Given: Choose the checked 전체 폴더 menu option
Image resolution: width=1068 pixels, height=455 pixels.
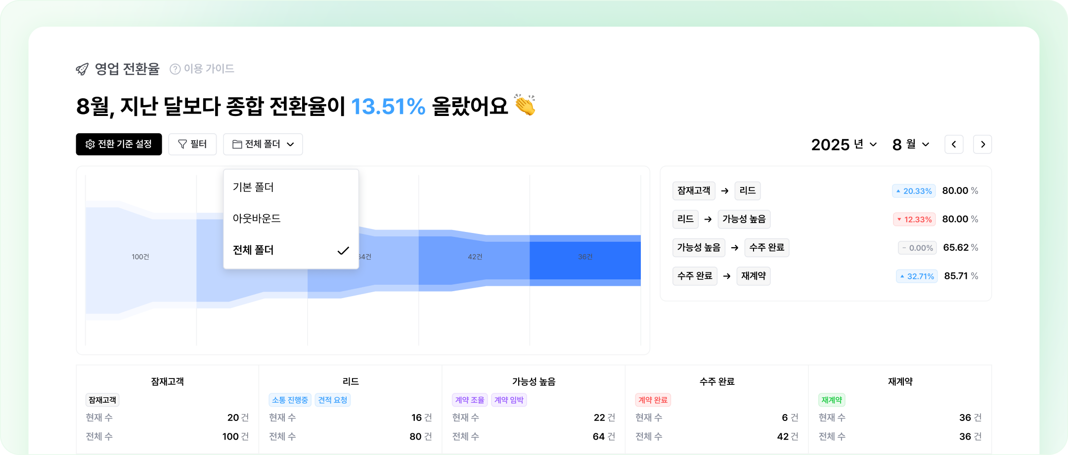Looking at the screenshot, I should (x=253, y=250).
